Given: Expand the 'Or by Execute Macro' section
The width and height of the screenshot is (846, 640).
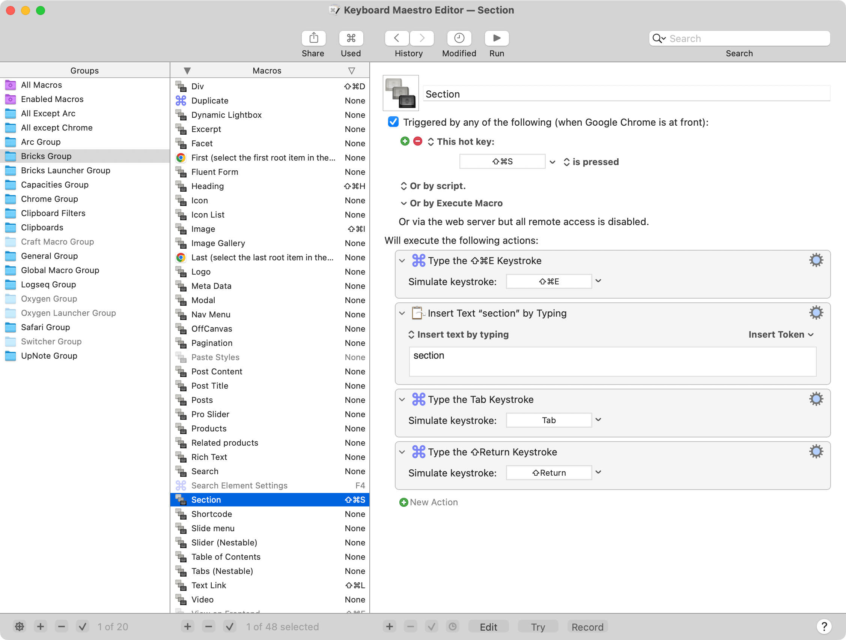Looking at the screenshot, I should [x=404, y=203].
